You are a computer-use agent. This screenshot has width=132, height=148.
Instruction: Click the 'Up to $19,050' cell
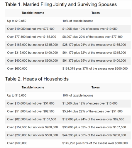pos(17,21)
